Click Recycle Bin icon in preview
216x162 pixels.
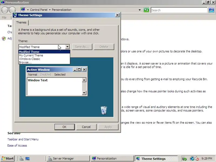pyautogui.click(x=104, y=110)
